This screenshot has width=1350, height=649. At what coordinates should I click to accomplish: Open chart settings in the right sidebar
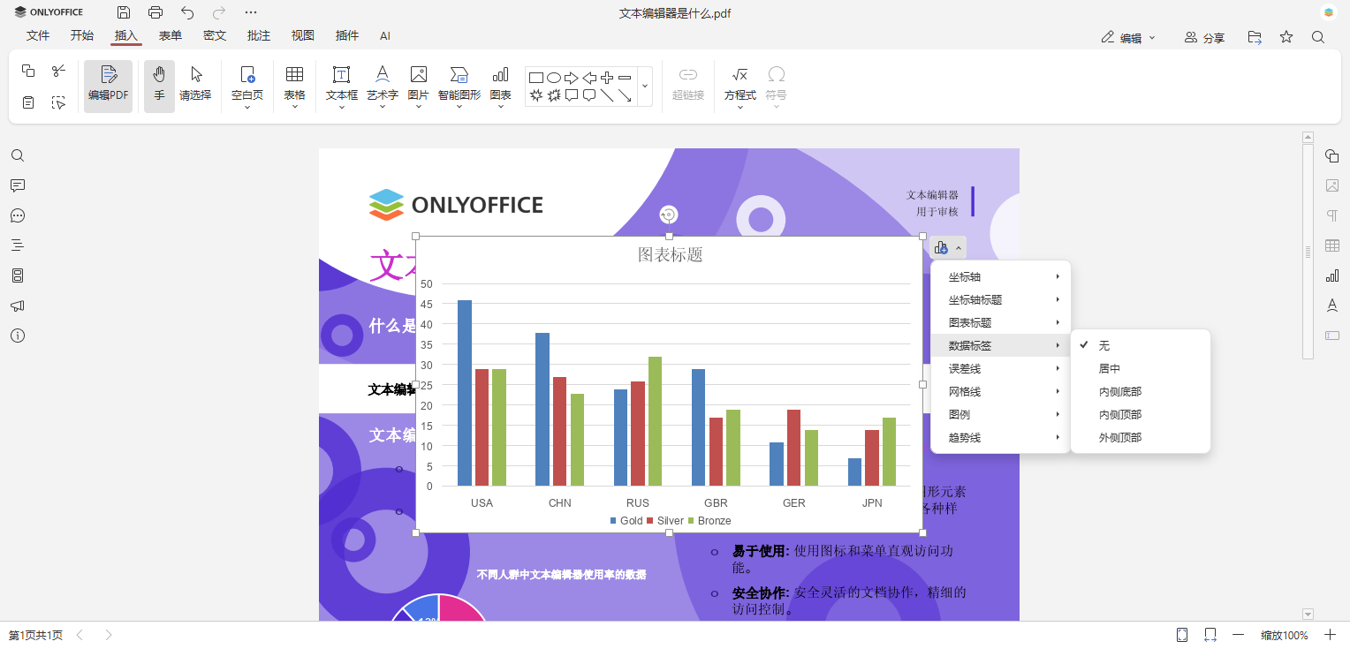pos(1332,275)
